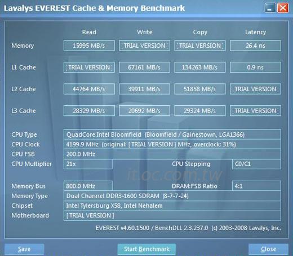This screenshot has height=256, width=293.
Task: Click Memory Copy TRIAL VERSION field
Action: click(x=200, y=46)
